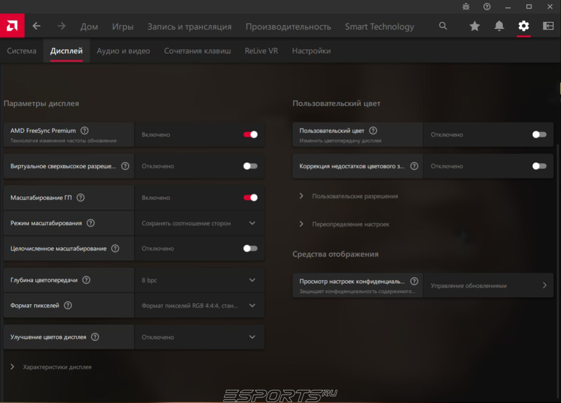Show help for Улучшение цветов дисплея

point(95,337)
